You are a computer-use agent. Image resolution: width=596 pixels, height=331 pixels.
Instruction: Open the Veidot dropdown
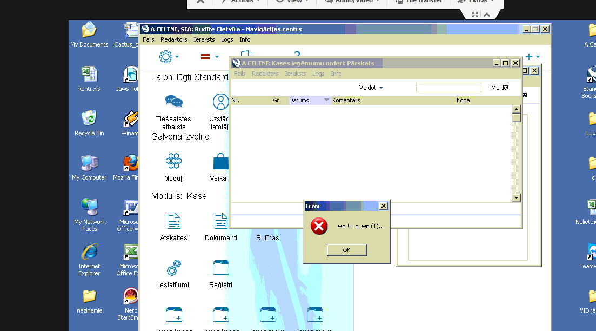(x=371, y=88)
